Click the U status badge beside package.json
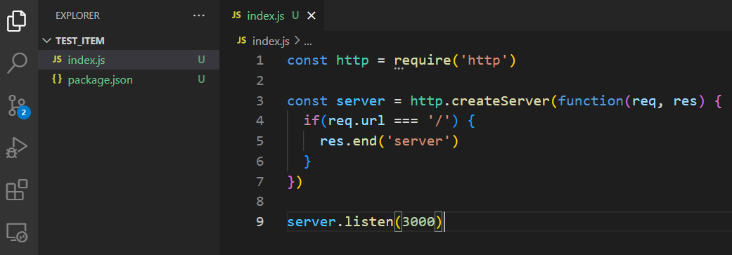 click(x=201, y=79)
